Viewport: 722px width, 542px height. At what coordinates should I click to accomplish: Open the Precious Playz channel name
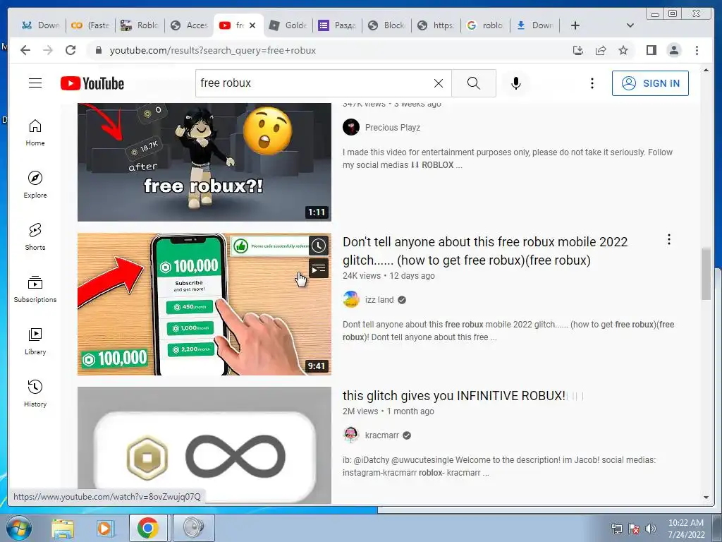point(392,128)
